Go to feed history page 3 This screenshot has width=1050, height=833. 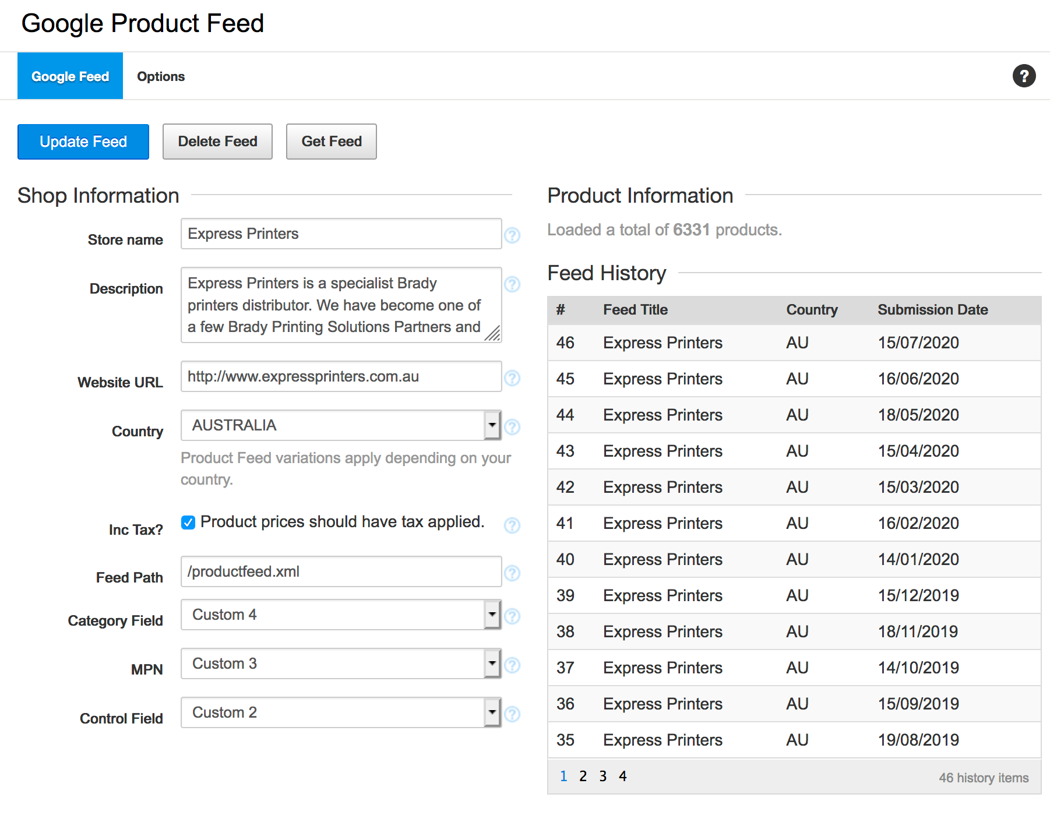[x=603, y=776]
